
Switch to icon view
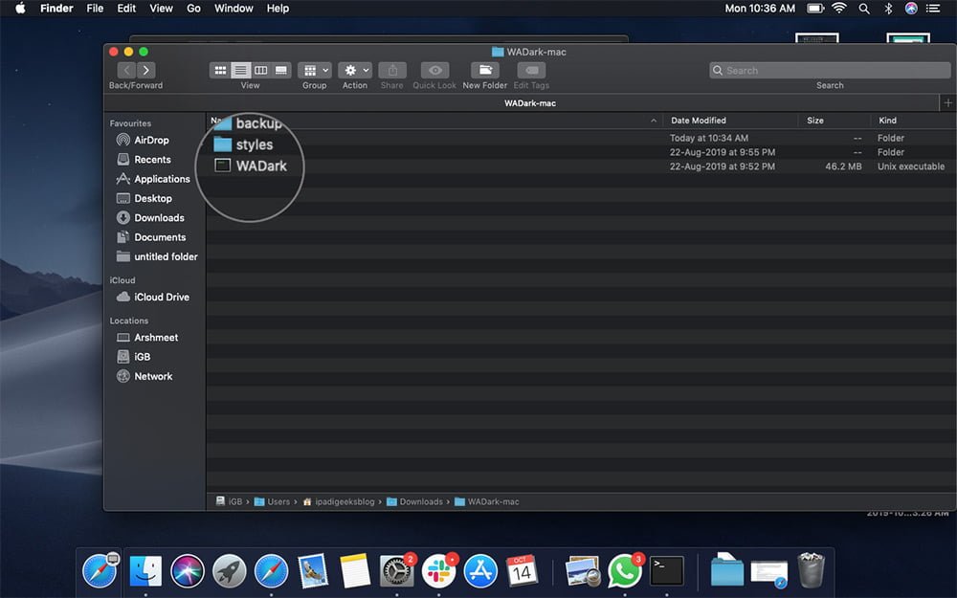click(x=220, y=70)
